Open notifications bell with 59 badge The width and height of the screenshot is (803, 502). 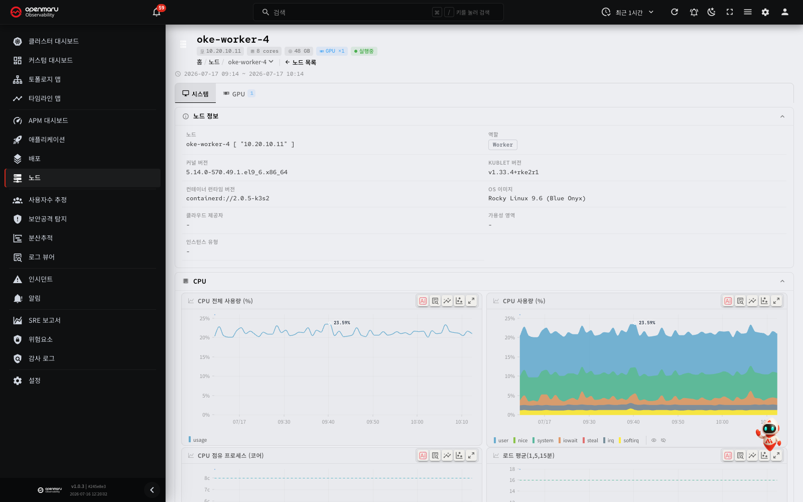[x=157, y=12]
